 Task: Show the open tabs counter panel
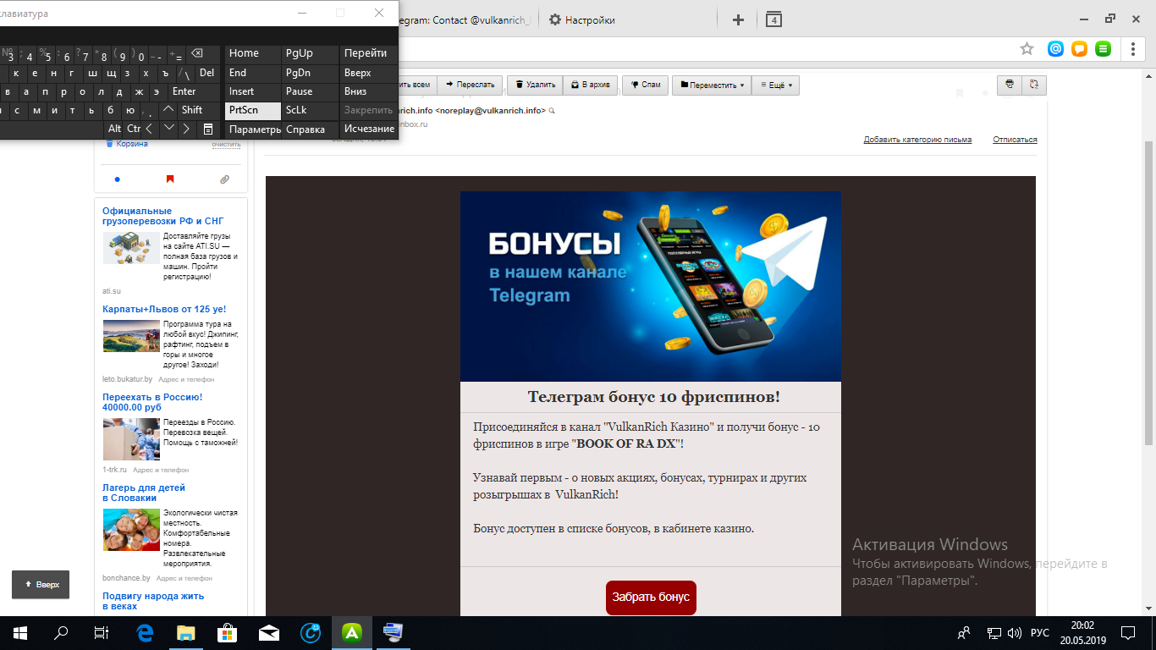(x=773, y=19)
